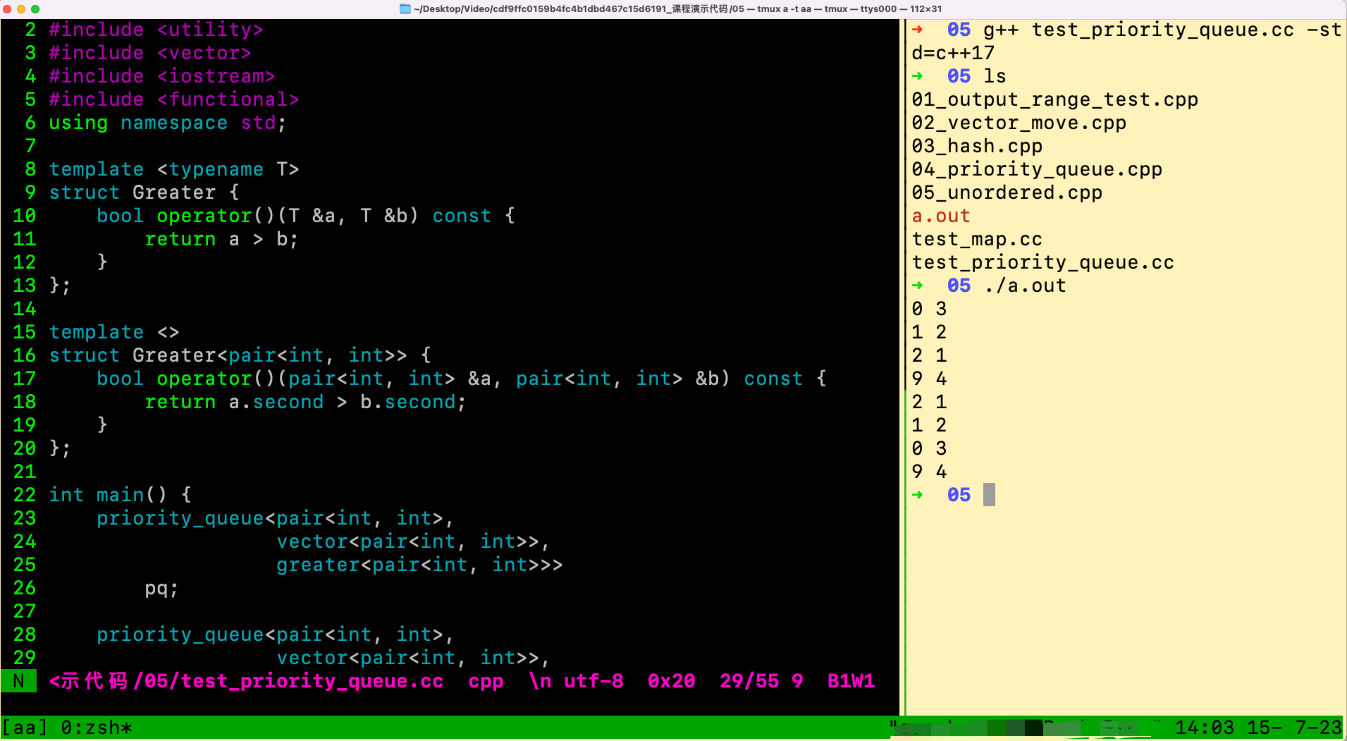Click '01_output_range_test.cpp' in ls output

click(x=1054, y=99)
